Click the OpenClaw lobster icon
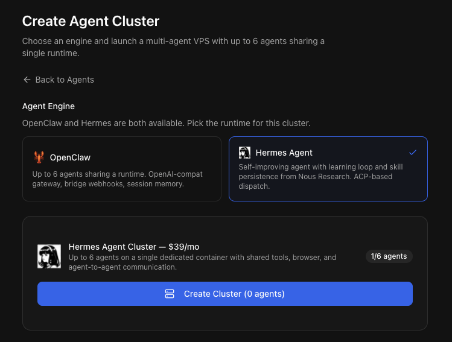 [39, 157]
